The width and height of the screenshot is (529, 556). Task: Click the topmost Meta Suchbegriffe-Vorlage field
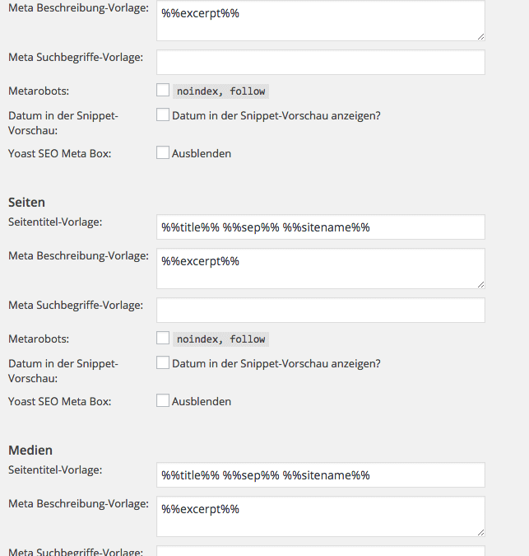click(x=320, y=62)
